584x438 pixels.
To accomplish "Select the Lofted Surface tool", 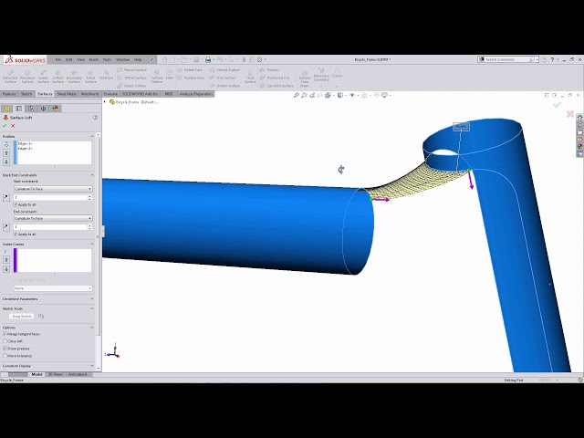I will (x=57, y=76).
